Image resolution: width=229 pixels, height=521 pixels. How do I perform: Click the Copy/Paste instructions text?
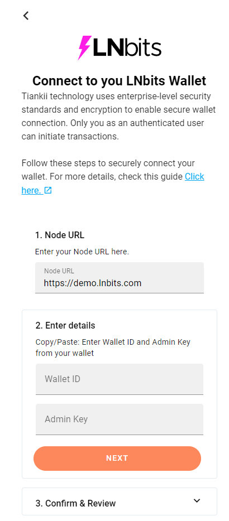click(x=113, y=347)
